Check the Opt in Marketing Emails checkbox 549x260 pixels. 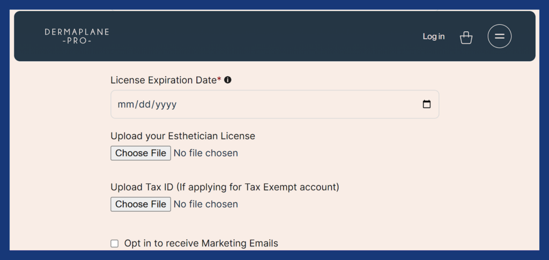(115, 243)
